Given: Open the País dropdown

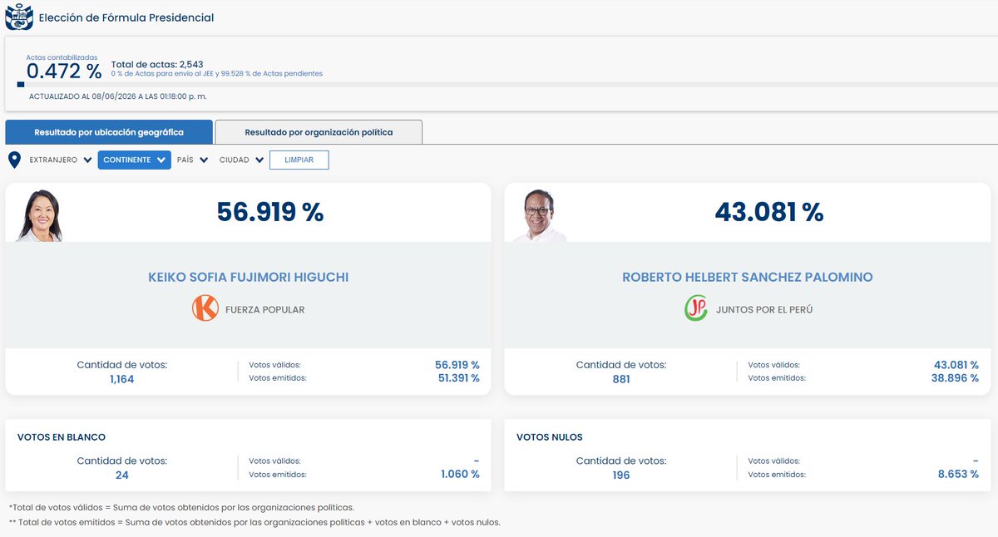Looking at the screenshot, I should (193, 160).
